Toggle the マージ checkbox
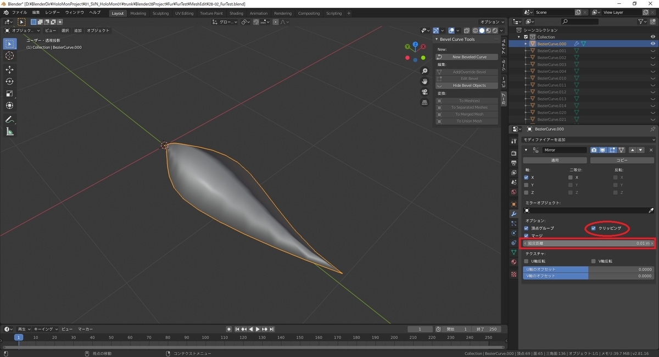659x357 pixels. tap(526, 236)
